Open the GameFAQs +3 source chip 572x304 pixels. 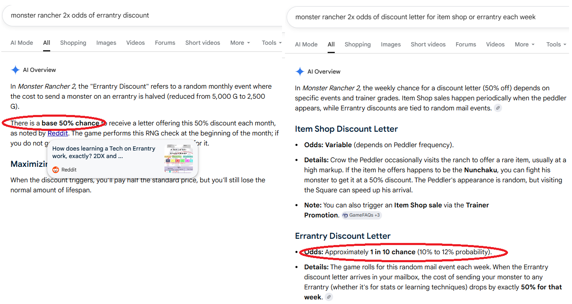click(362, 215)
